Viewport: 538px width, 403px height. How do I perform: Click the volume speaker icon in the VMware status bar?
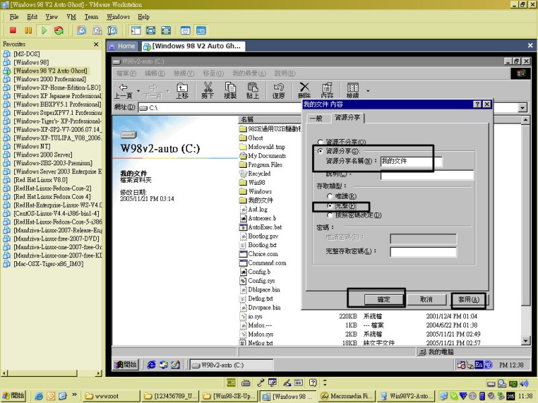pos(524,384)
